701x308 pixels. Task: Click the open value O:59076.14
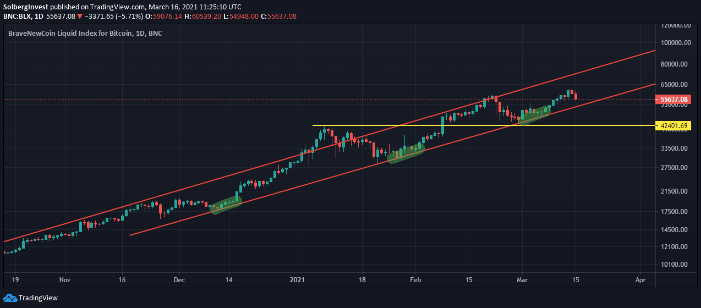(163, 16)
